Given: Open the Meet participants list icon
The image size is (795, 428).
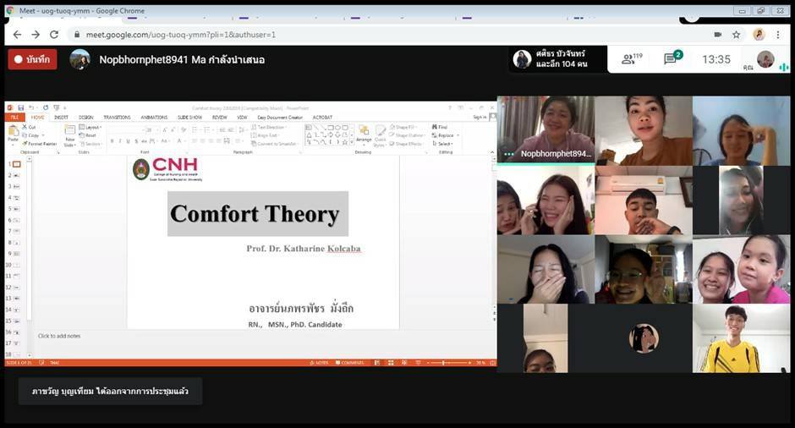Looking at the screenshot, I should pos(631,59).
